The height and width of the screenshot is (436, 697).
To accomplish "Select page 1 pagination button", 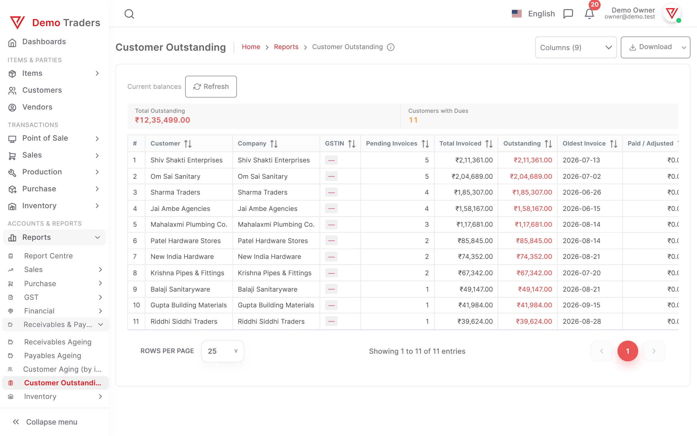I will tap(628, 351).
